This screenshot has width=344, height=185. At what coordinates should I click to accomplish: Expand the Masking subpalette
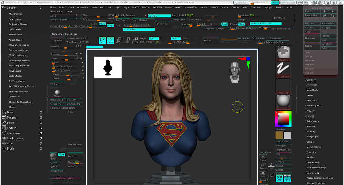pyautogui.click(x=310, y=126)
